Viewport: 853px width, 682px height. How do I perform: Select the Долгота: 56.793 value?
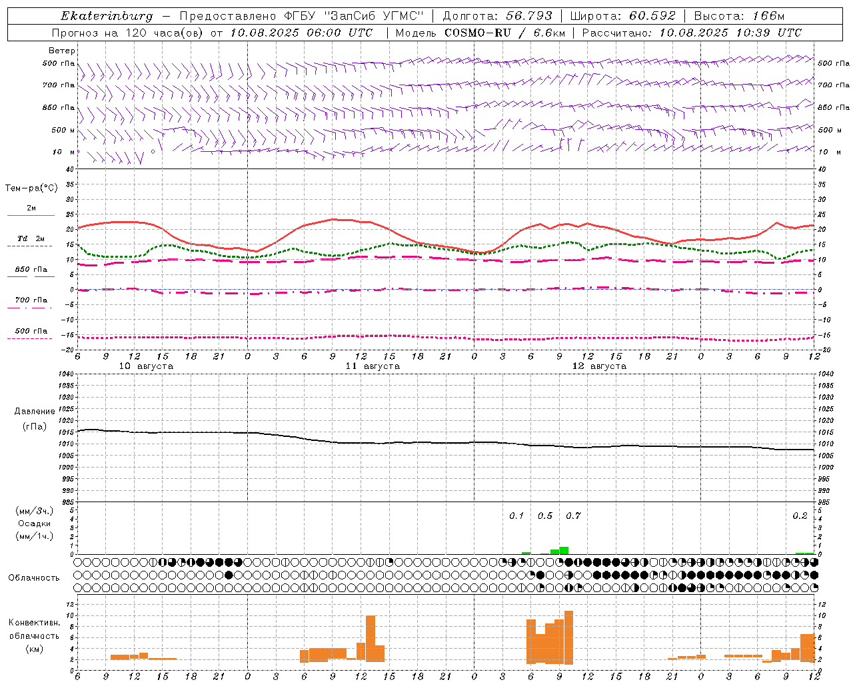[497, 16]
